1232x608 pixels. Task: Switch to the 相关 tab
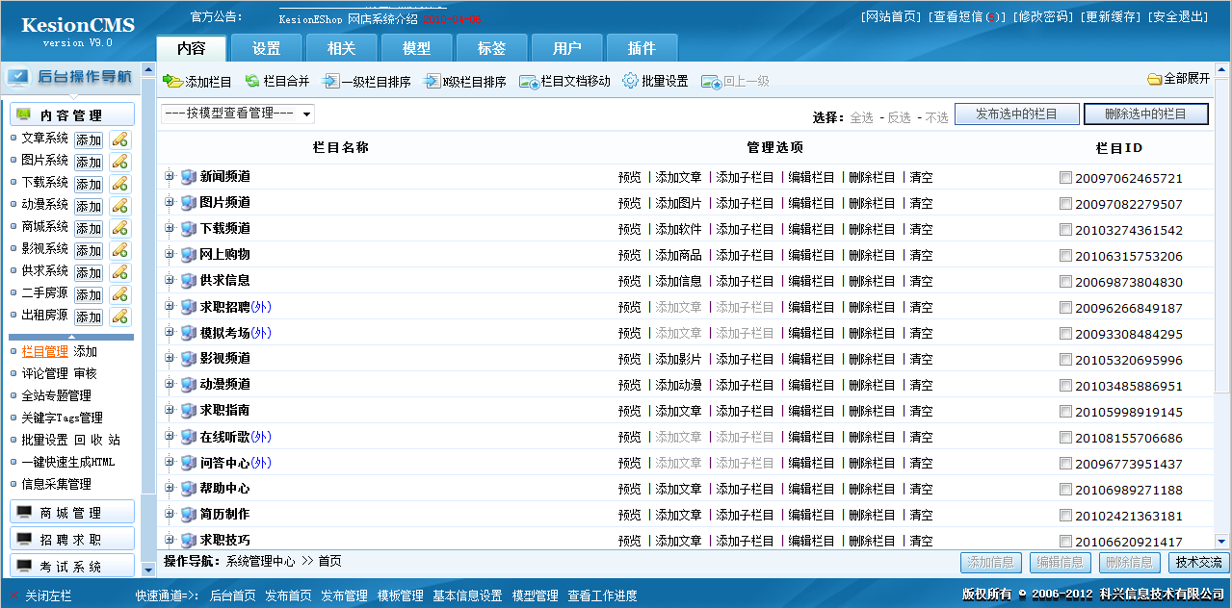(x=341, y=48)
